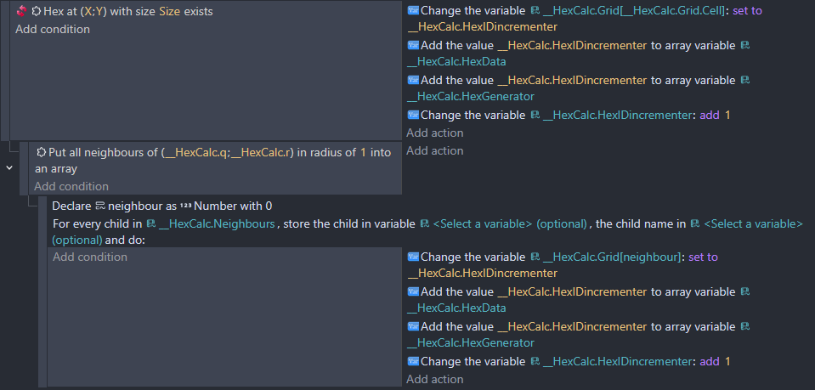Click the 123 number type icon

tap(186, 206)
